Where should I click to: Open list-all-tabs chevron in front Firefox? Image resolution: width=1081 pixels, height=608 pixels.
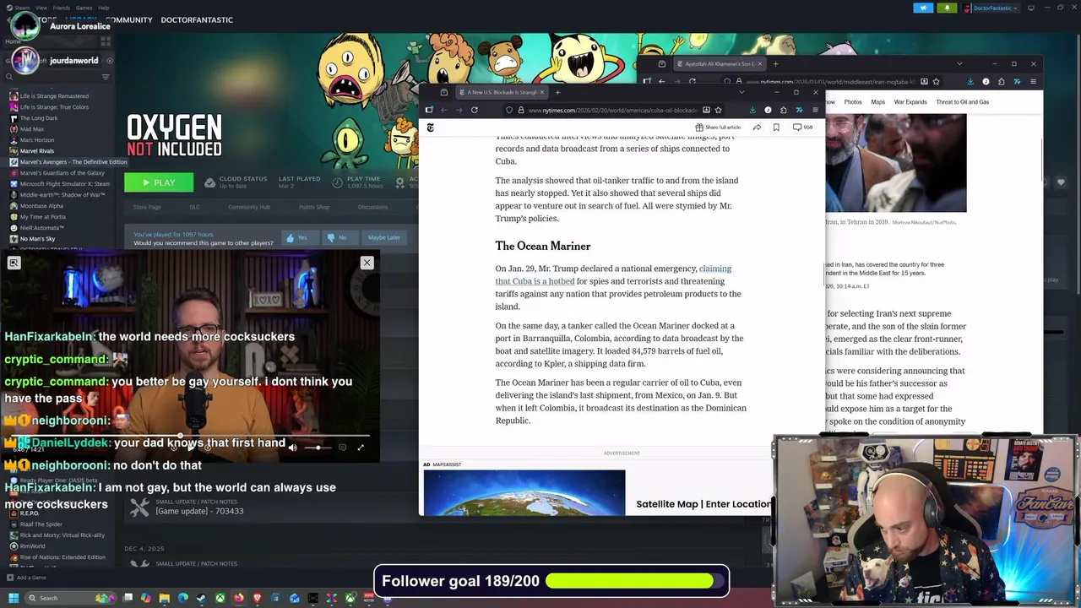(x=741, y=92)
